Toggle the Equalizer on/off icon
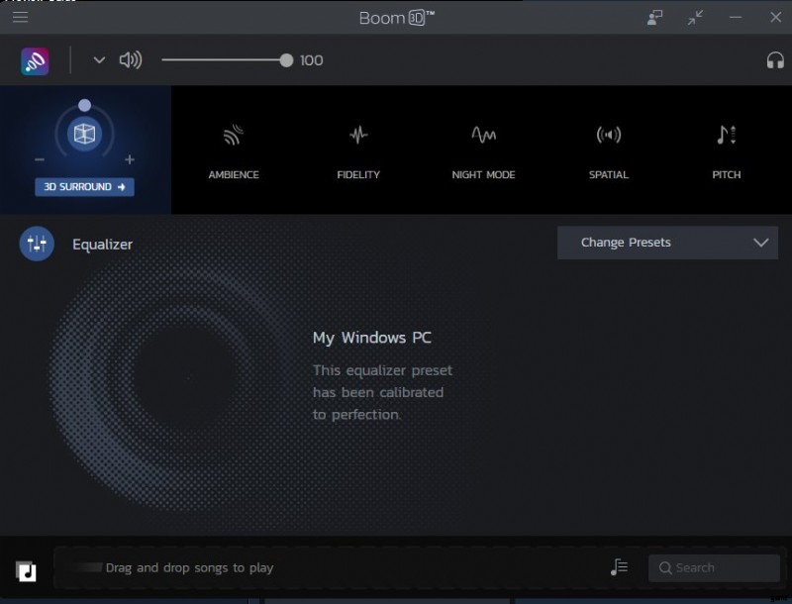Image resolution: width=792 pixels, height=604 pixels. coord(37,244)
